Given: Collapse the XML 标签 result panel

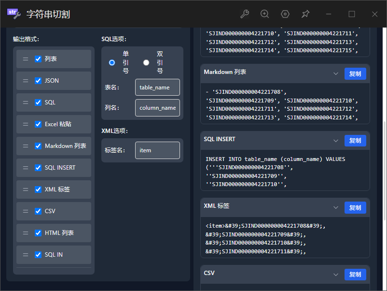Looking at the screenshot, I should click(336, 208).
